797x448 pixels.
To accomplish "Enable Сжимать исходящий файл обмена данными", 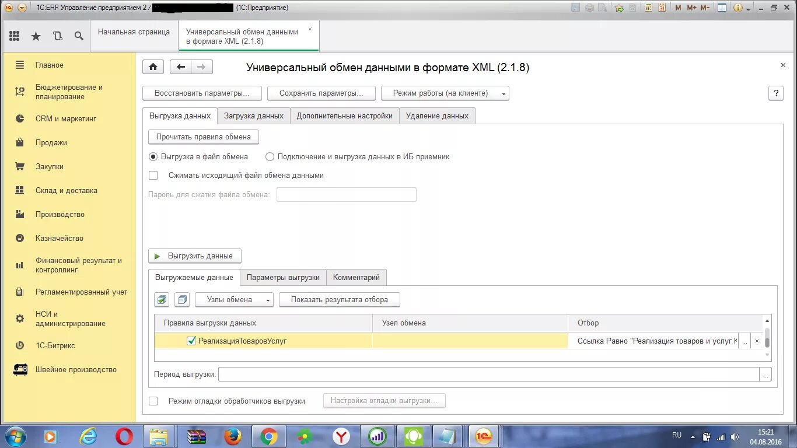I will click(x=153, y=175).
